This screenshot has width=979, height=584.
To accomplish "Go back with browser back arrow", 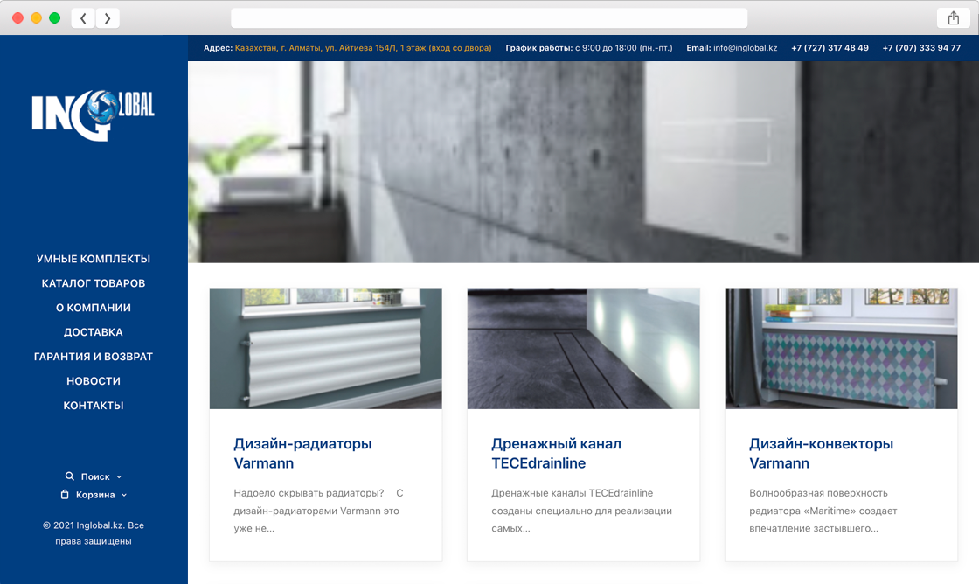I will coord(83,18).
